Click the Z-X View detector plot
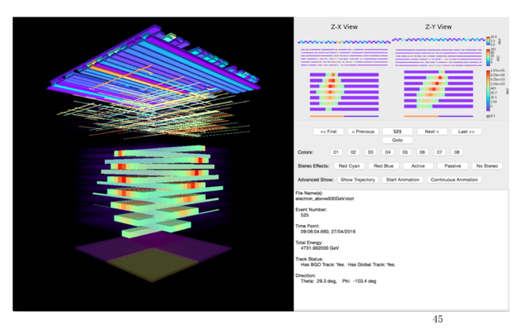This screenshot has width=522, height=335. [x=344, y=79]
